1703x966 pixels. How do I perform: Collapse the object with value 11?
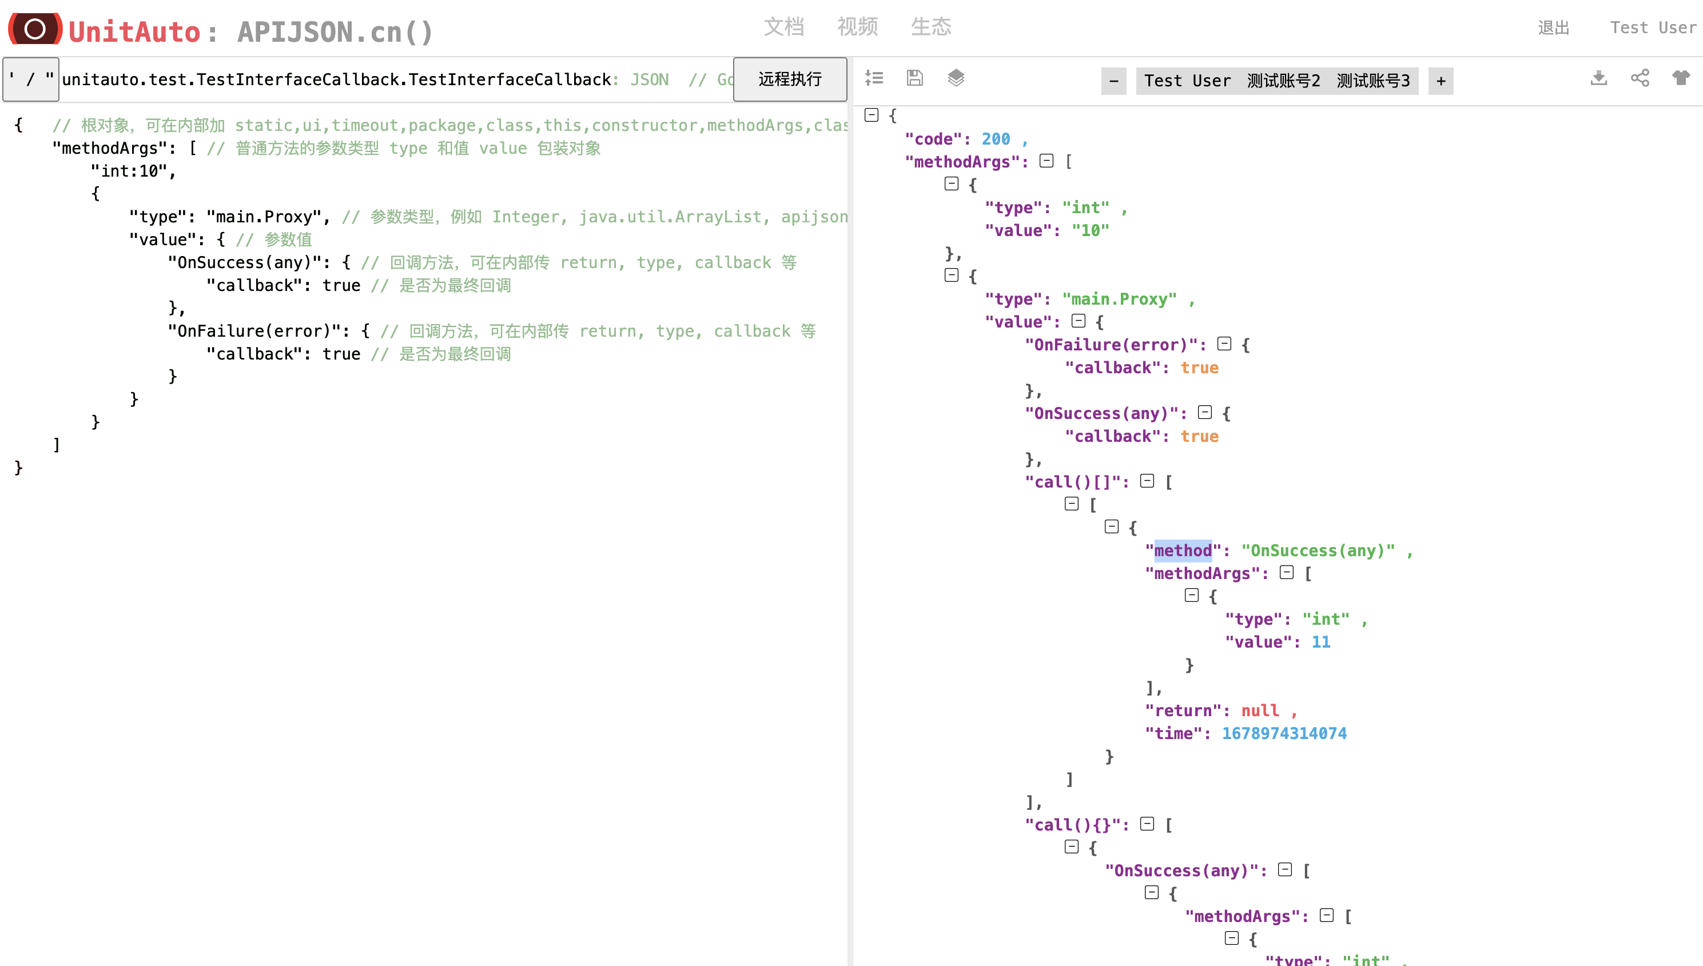(1192, 596)
